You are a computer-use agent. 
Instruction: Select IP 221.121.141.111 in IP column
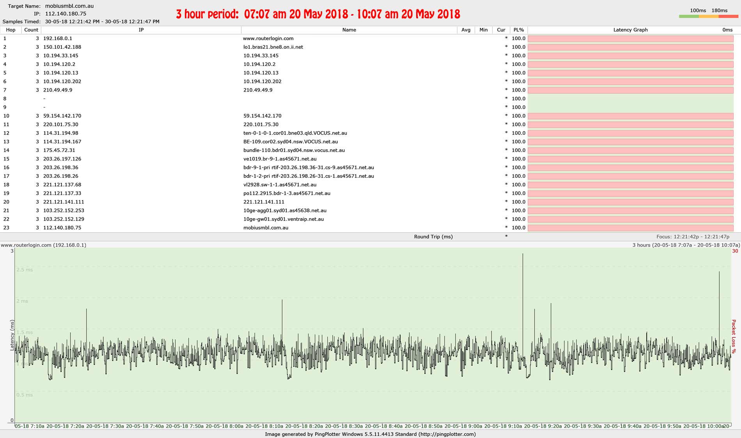64,201
